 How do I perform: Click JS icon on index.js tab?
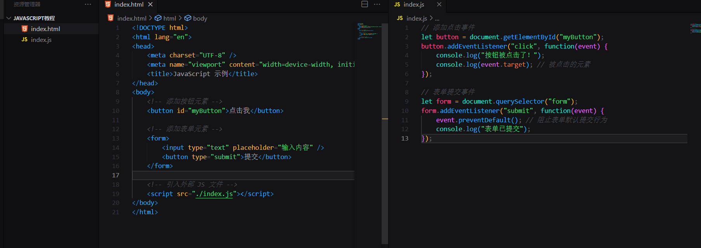pyautogui.click(x=397, y=4)
